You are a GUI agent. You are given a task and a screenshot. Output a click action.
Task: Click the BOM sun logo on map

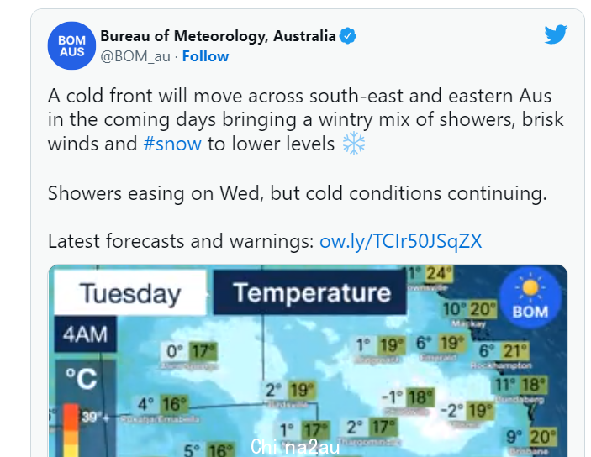(530, 297)
